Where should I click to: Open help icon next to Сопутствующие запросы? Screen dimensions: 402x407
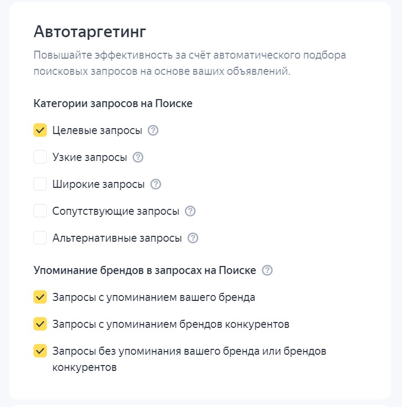tap(190, 211)
